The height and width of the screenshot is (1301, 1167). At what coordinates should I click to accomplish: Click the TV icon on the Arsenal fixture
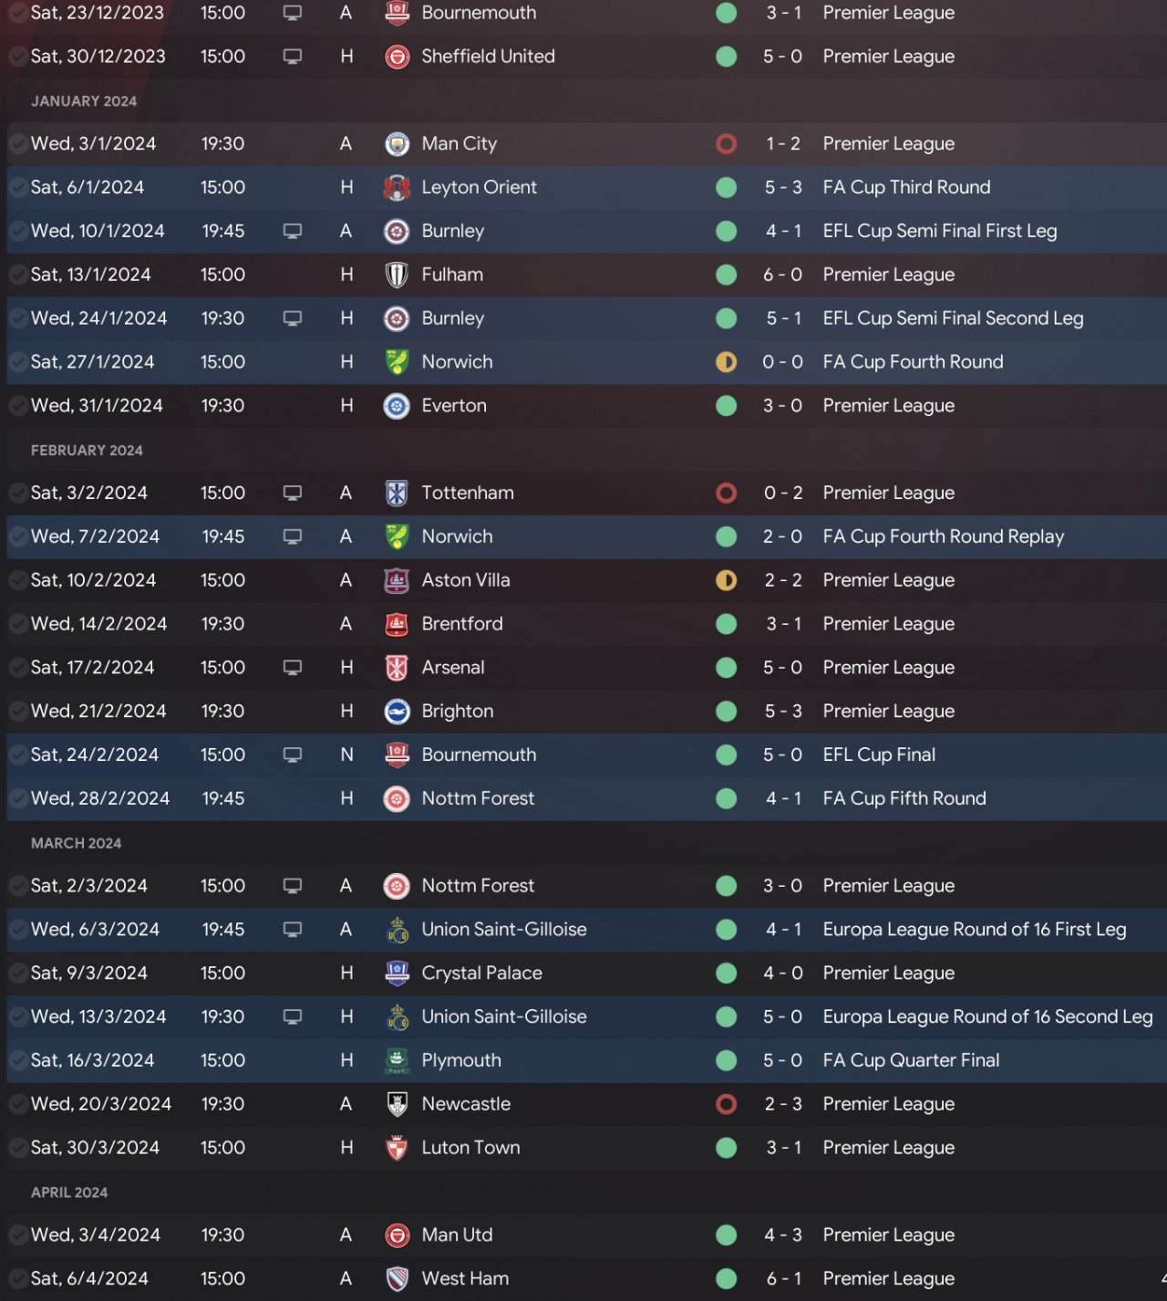pyautogui.click(x=293, y=668)
